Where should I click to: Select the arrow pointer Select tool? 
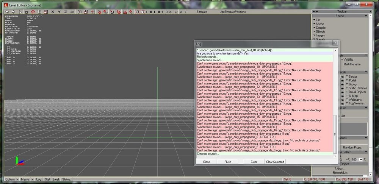point(20,12)
